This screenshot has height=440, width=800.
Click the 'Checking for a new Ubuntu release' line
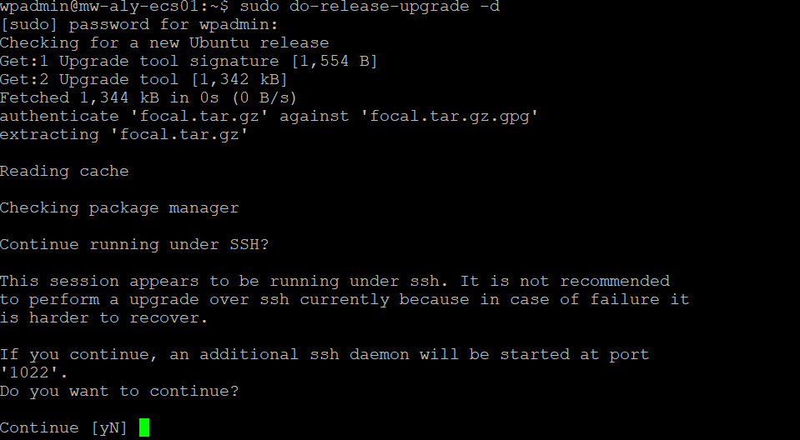[164, 42]
